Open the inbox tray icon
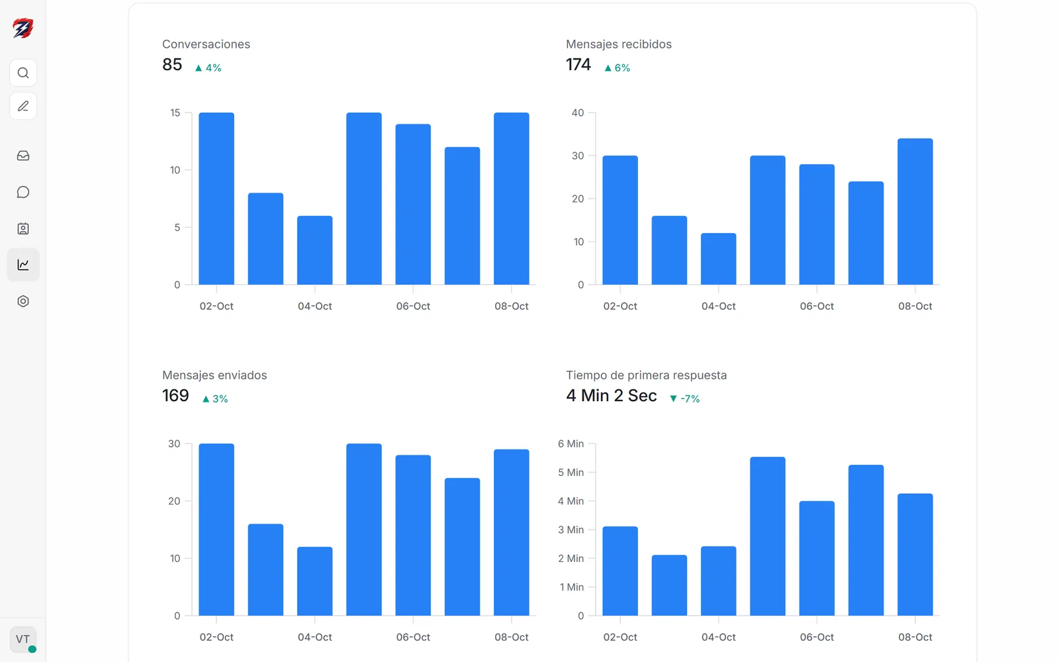The image size is (1059, 662). tap(23, 156)
